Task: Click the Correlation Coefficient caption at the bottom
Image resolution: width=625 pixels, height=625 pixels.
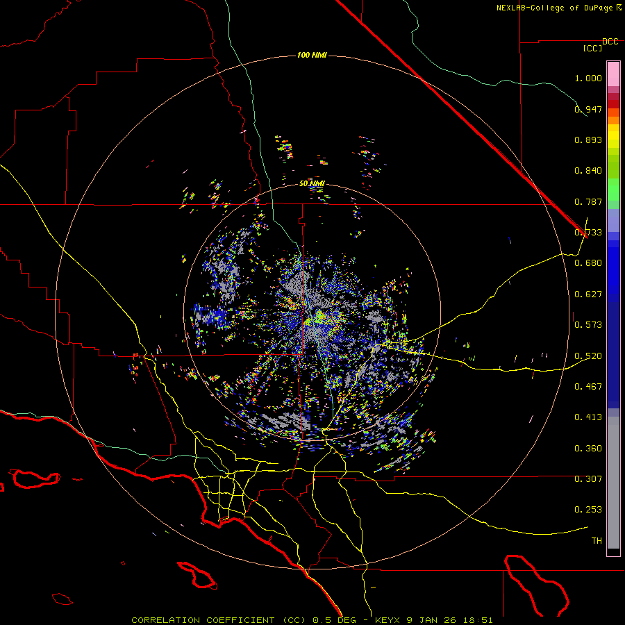Action: (312, 620)
